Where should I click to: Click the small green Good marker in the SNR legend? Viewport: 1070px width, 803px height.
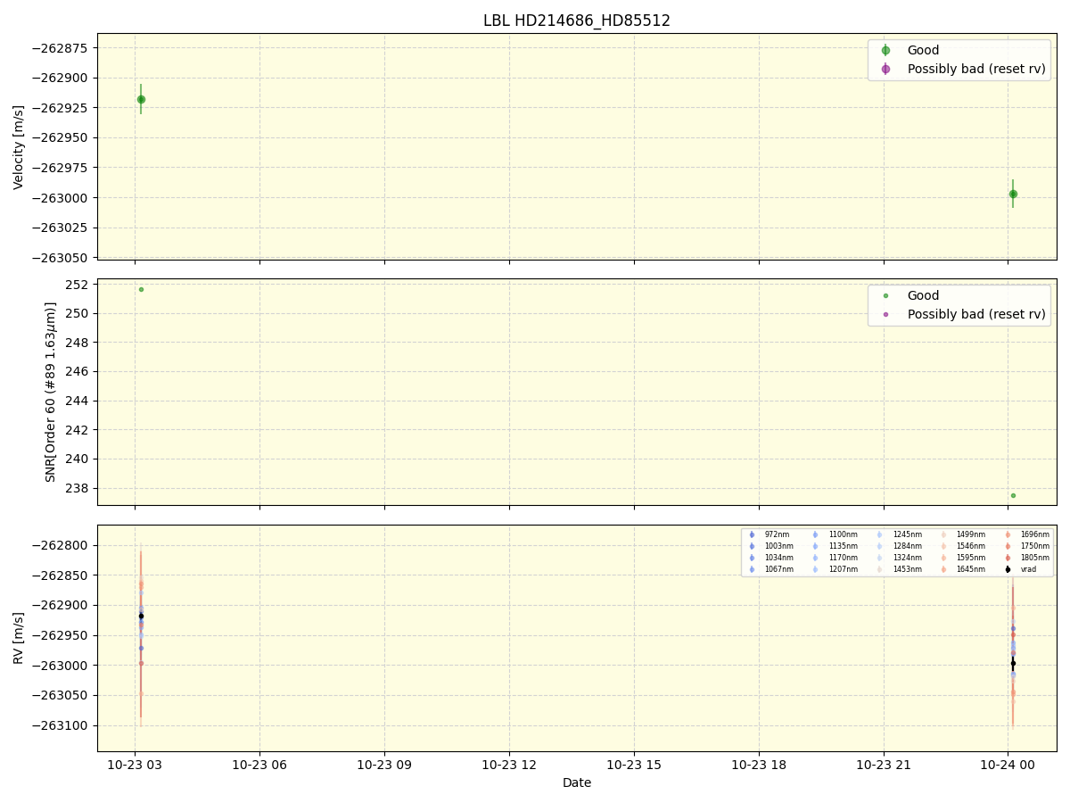coord(885,296)
